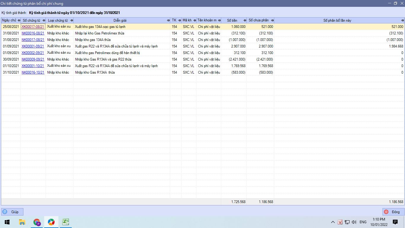Viewport: 405px width, 228px height.
Task: Pin the Số chưa phân column
Action: [272, 20]
